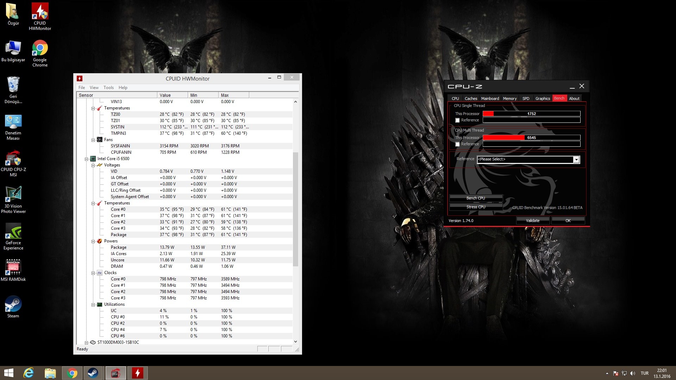Open Geri Dönüşüm recycle bin icon
The height and width of the screenshot is (380, 676).
point(13,90)
